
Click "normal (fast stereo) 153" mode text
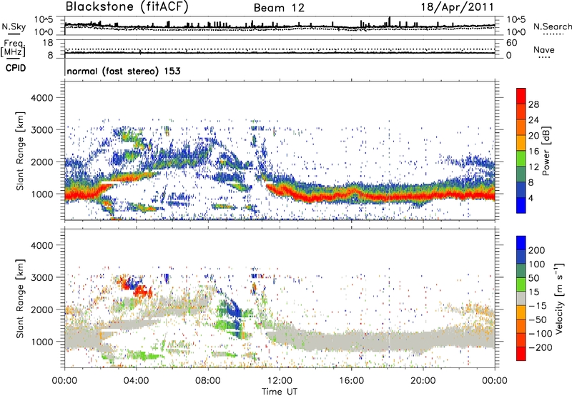pos(124,71)
